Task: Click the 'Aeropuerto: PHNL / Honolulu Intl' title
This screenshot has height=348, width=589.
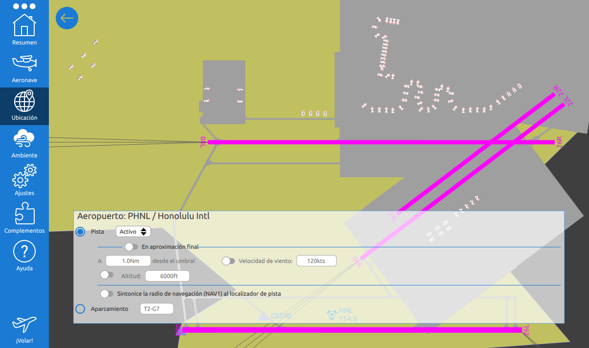Action: point(144,216)
